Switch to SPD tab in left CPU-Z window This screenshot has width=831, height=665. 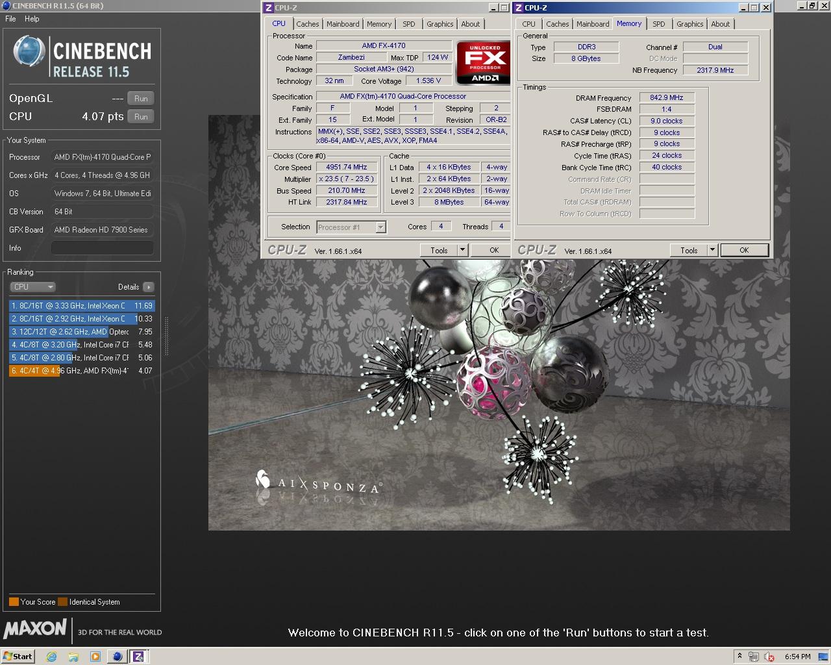409,24
